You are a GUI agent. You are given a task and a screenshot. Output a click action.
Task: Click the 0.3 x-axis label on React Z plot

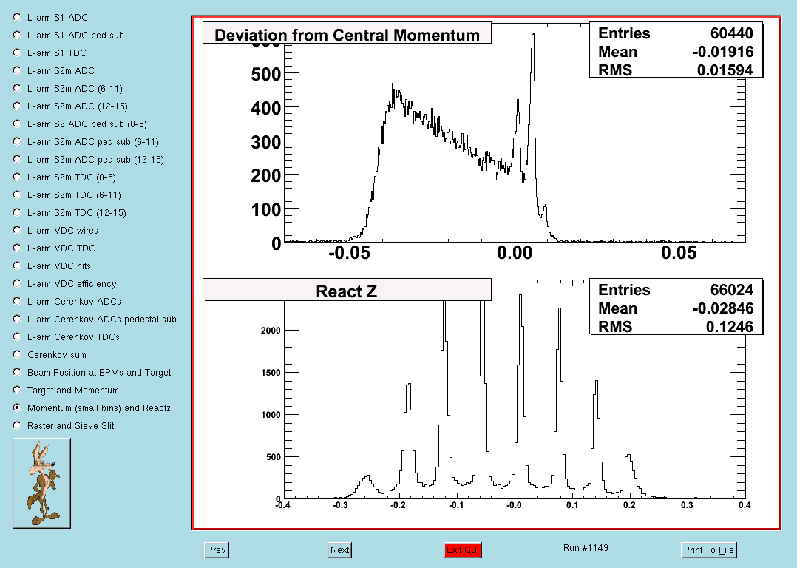coord(687,505)
